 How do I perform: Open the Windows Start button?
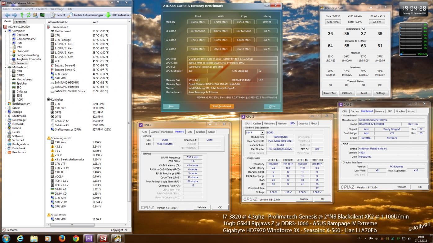pos(6,238)
